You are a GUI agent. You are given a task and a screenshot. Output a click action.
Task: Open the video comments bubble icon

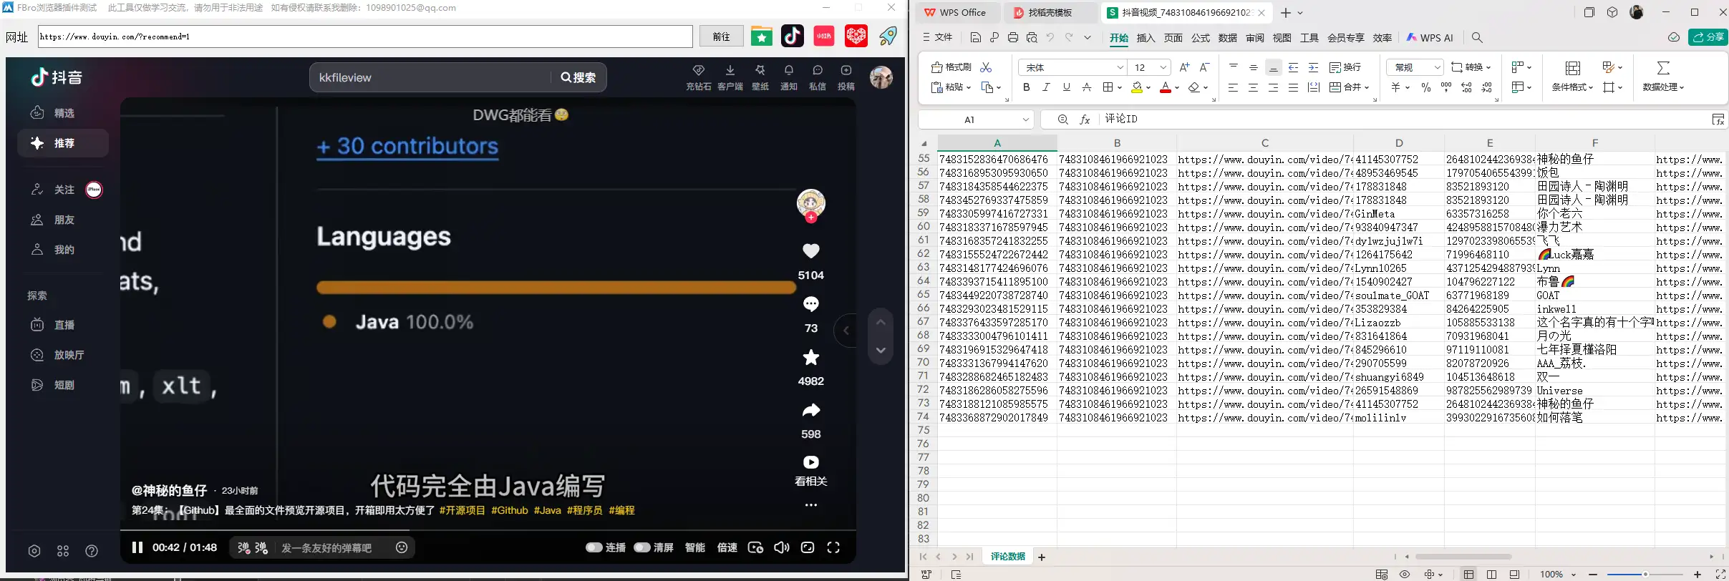click(x=810, y=304)
